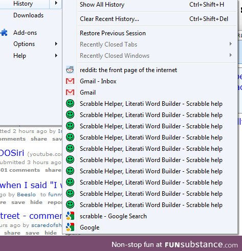This screenshot has width=242, height=251.
Task: Click the Gmail - Inbox envelope icon
Action: 70,81
